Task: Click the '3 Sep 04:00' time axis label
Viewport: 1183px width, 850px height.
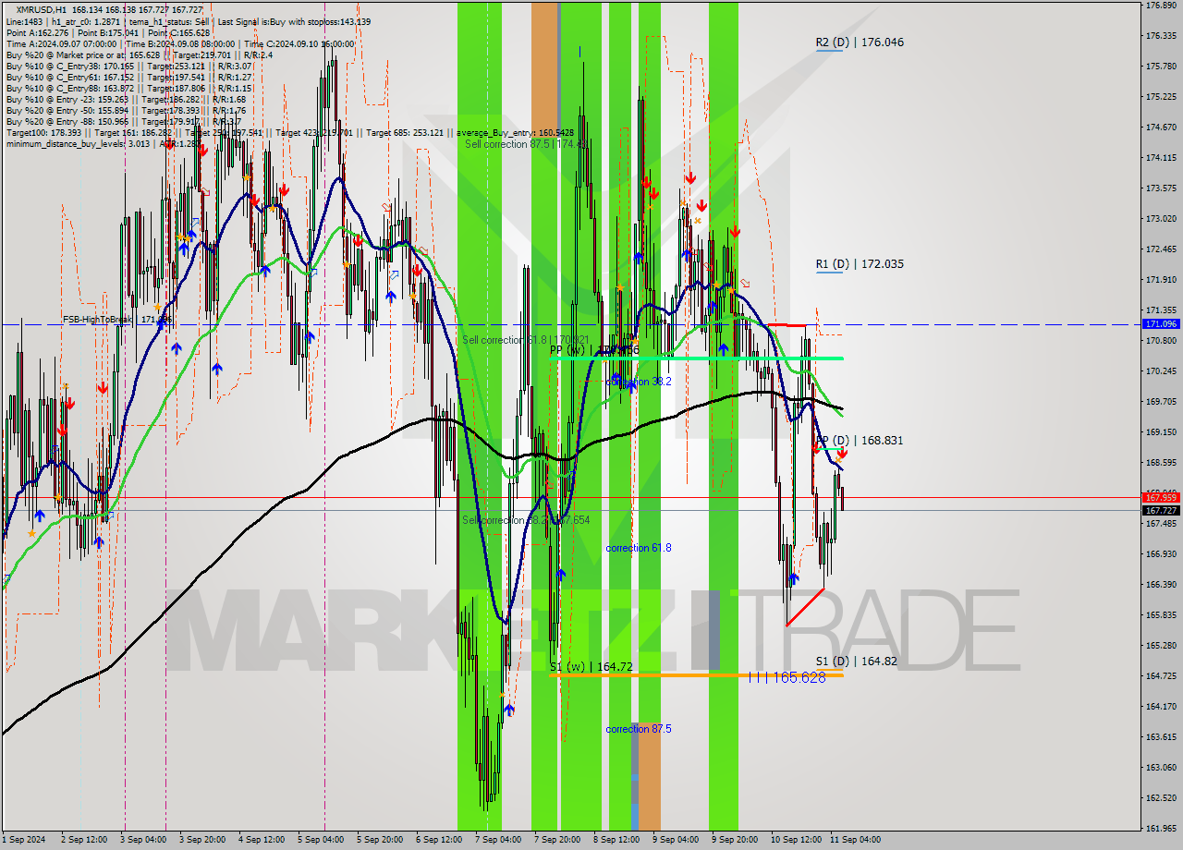Action: (x=142, y=840)
